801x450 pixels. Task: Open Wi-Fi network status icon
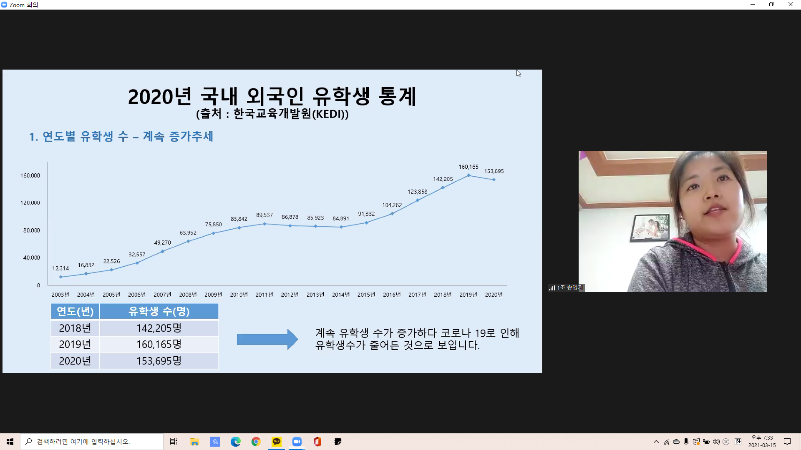(667, 442)
